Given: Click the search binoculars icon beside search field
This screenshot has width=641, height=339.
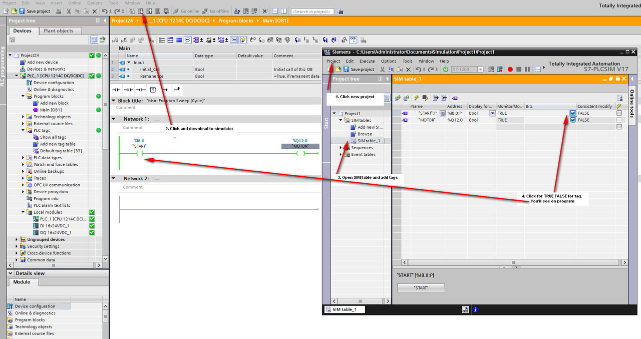Looking at the screenshot, I should [x=340, y=11].
